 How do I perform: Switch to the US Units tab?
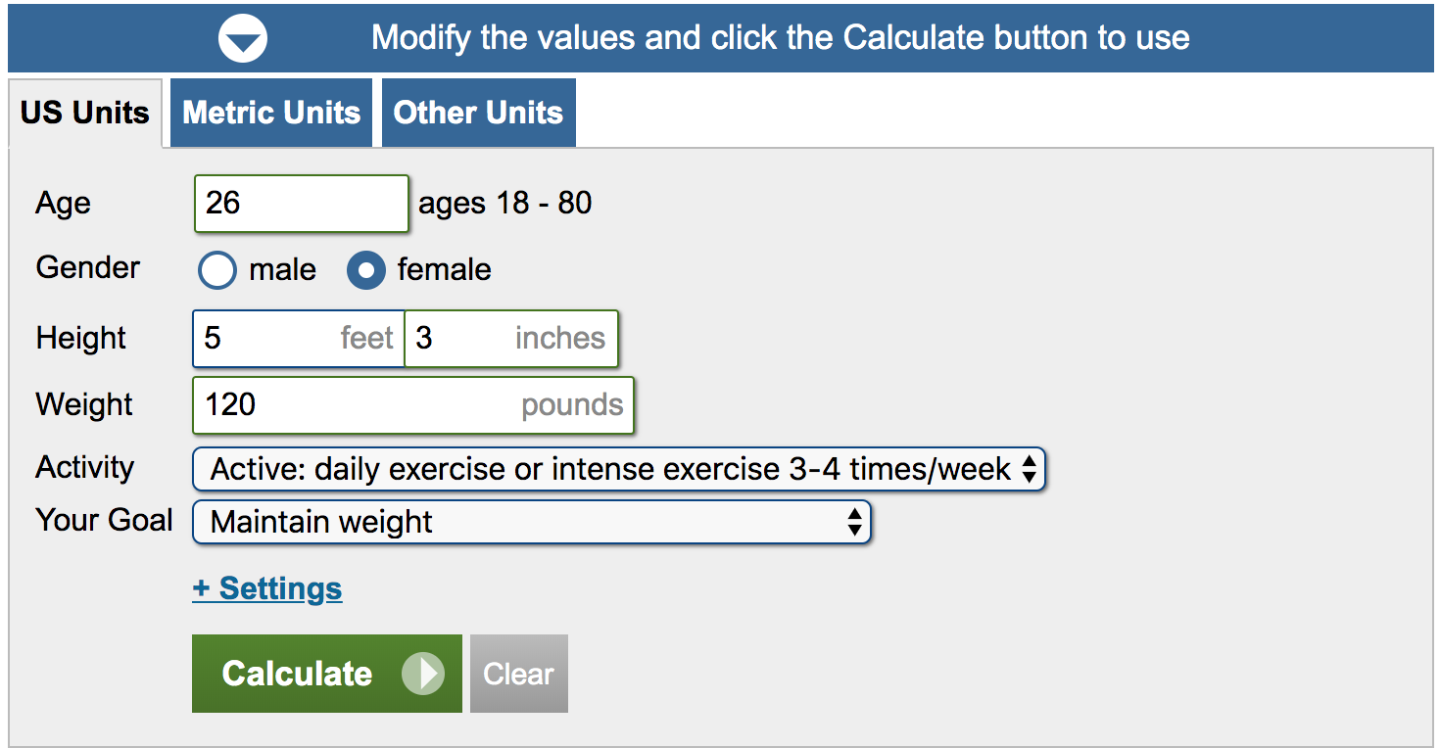point(85,113)
